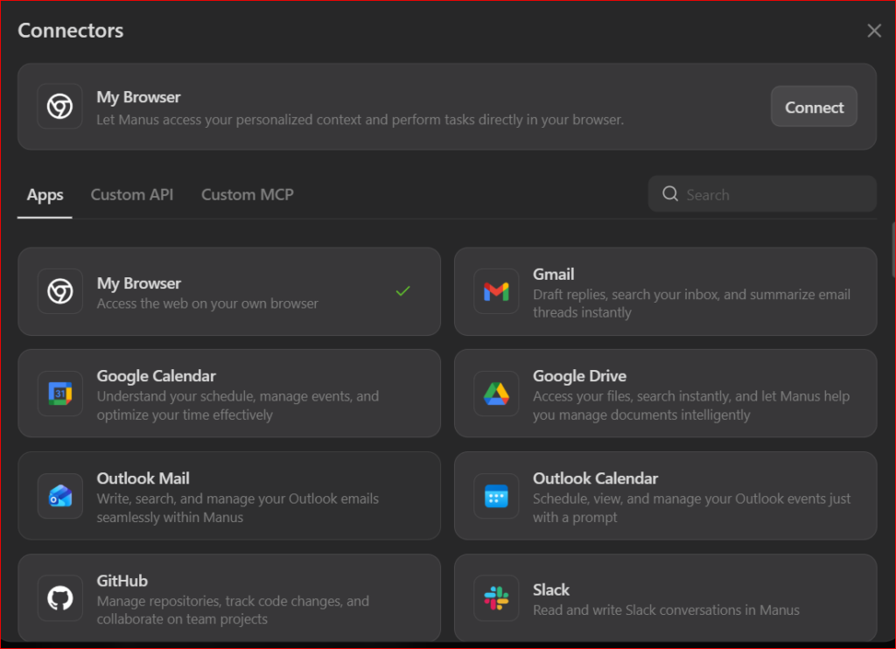Screen dimensions: 896x649
Task: Switch to the Custom API tab
Action: pos(132,194)
